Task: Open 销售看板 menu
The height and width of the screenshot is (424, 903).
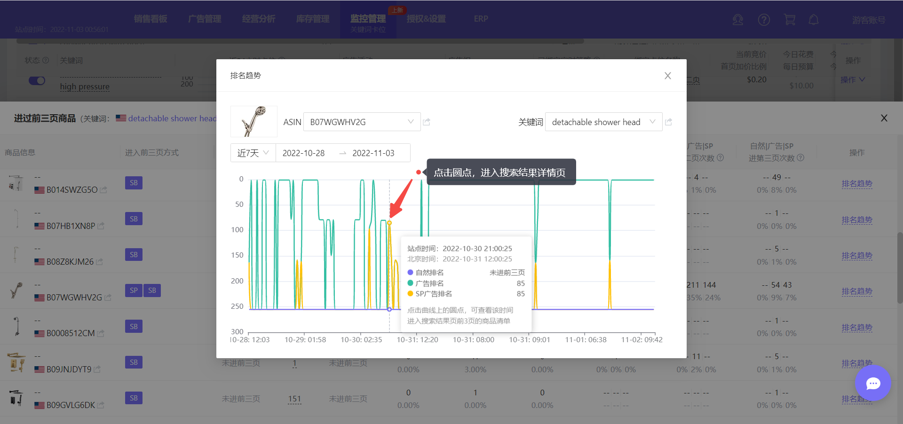Action: pyautogui.click(x=150, y=19)
